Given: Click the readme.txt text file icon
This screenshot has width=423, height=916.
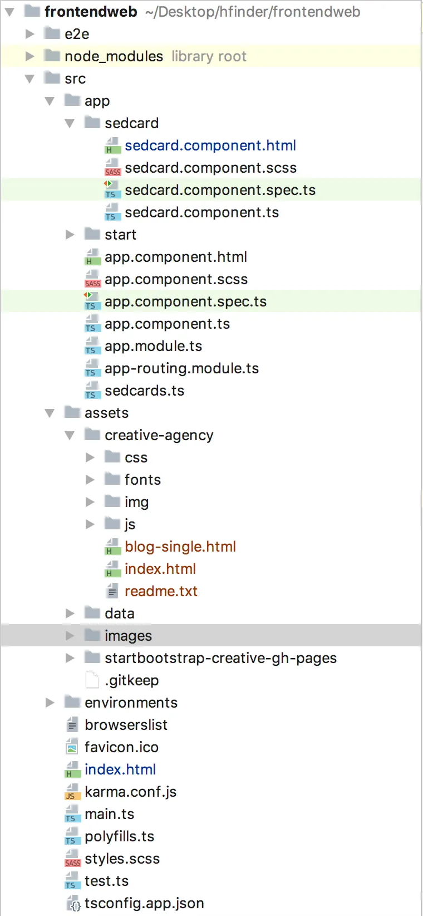Looking at the screenshot, I should point(112,591).
